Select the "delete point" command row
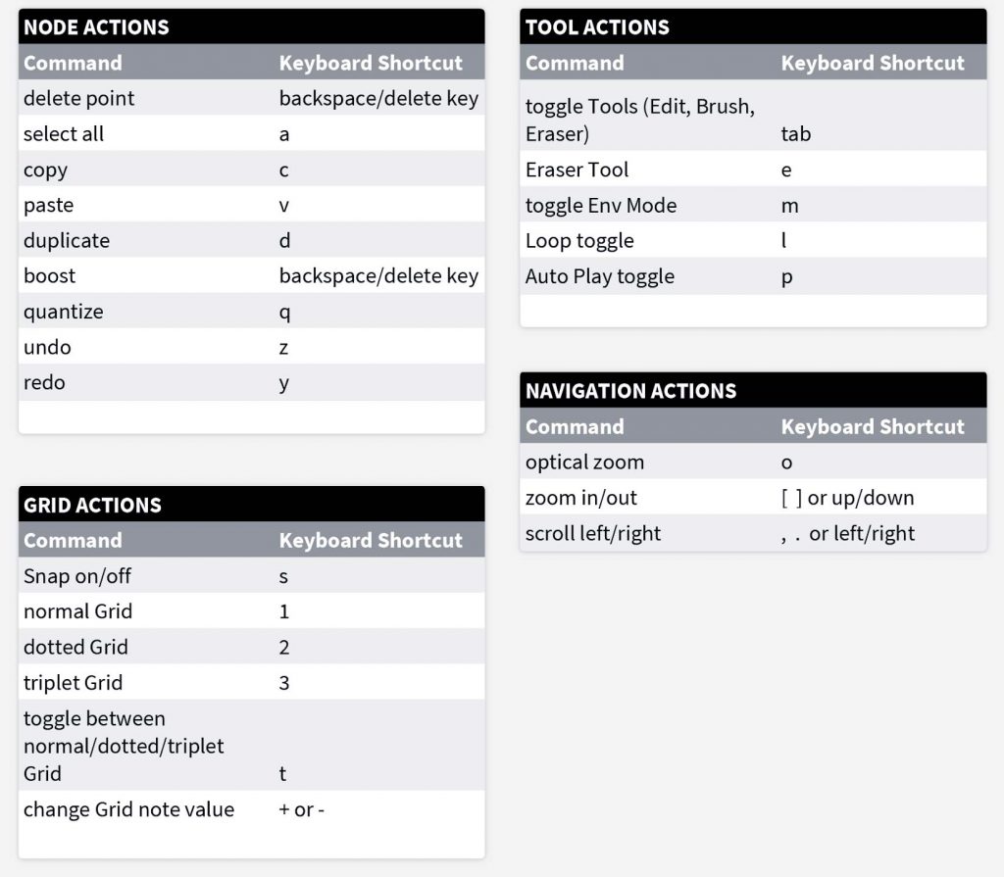 point(79,98)
